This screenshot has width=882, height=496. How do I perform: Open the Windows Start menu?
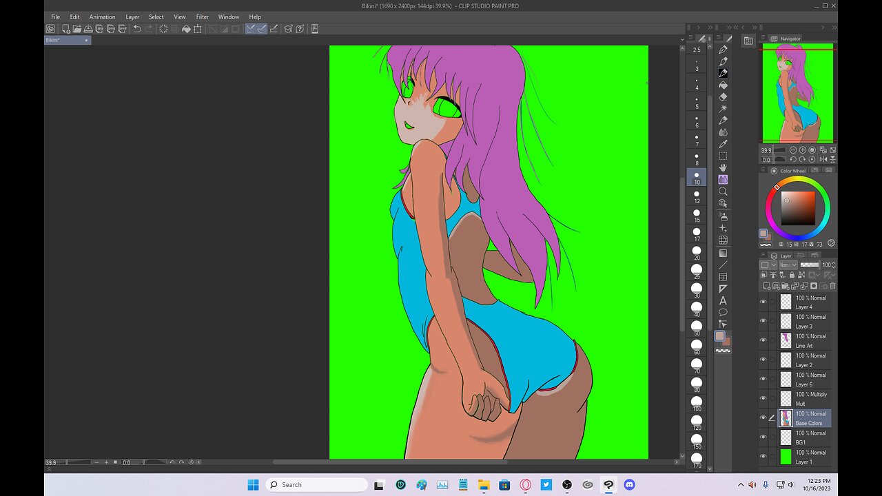pos(253,485)
